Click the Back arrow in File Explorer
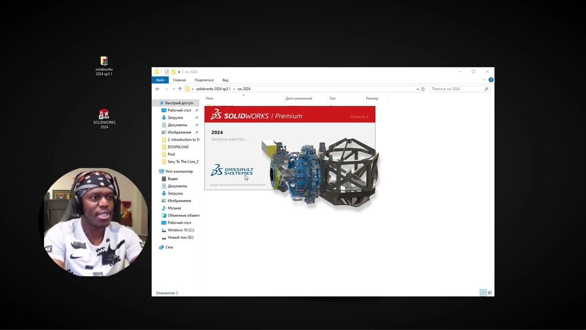The height and width of the screenshot is (330, 586). tap(157, 89)
